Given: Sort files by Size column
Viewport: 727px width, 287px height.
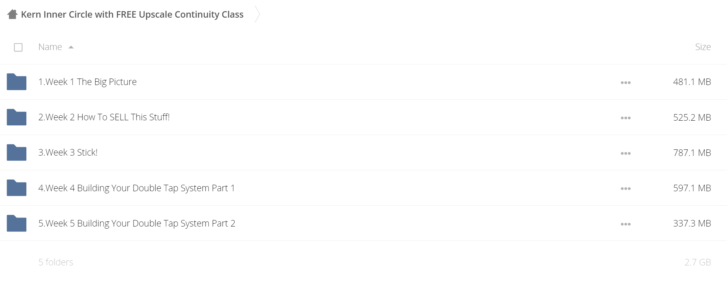Looking at the screenshot, I should tap(703, 47).
